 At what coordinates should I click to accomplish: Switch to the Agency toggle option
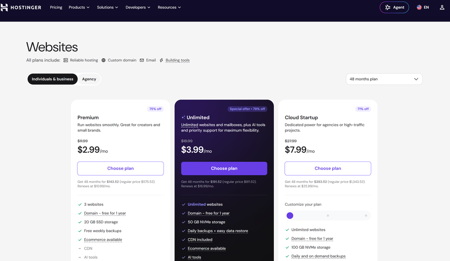(89, 79)
